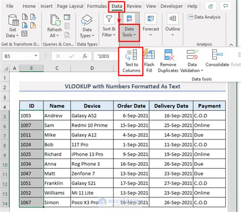Click the Recent Sources clock icon
The width and height of the screenshot is (241, 212).
[x=33, y=17]
